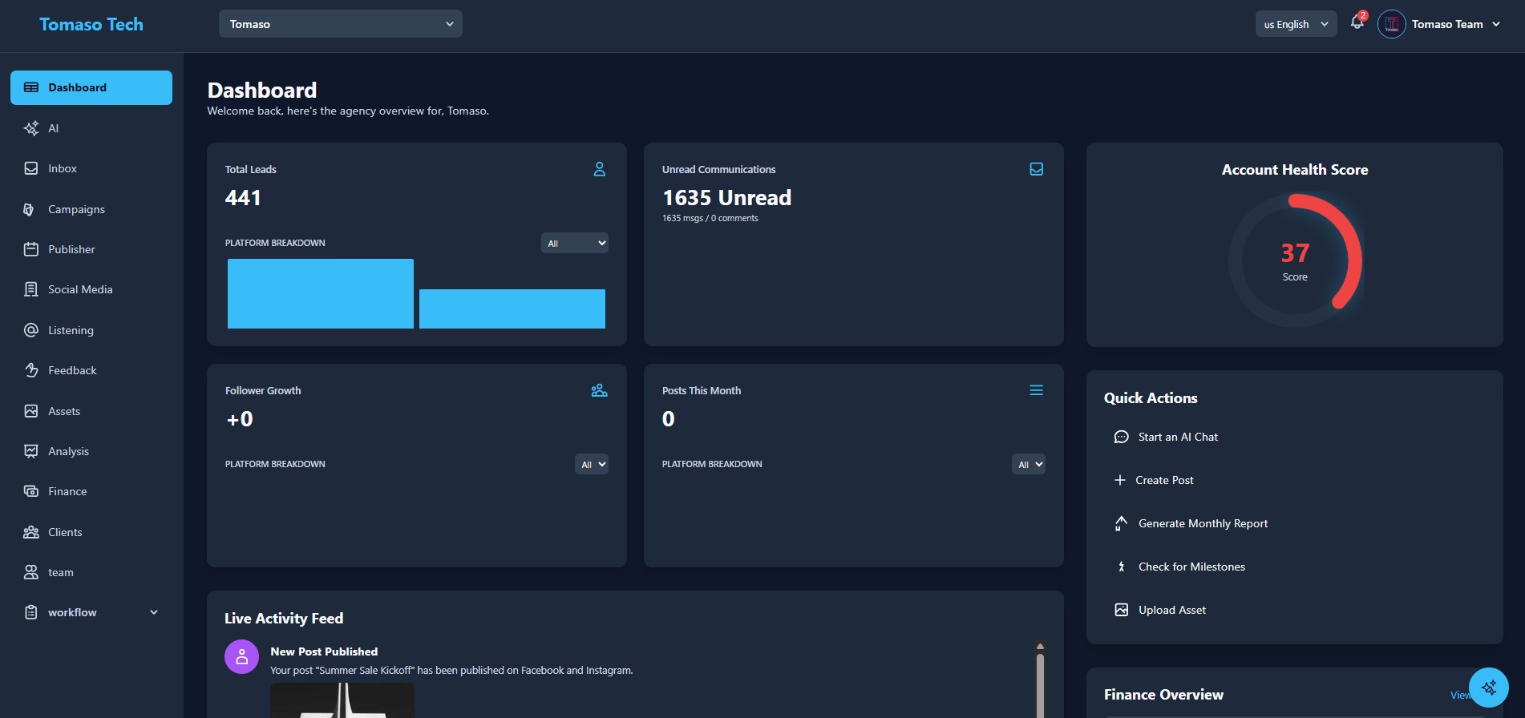Click the Tomaso Team profile avatar
The height and width of the screenshot is (718, 1525).
click(1391, 24)
